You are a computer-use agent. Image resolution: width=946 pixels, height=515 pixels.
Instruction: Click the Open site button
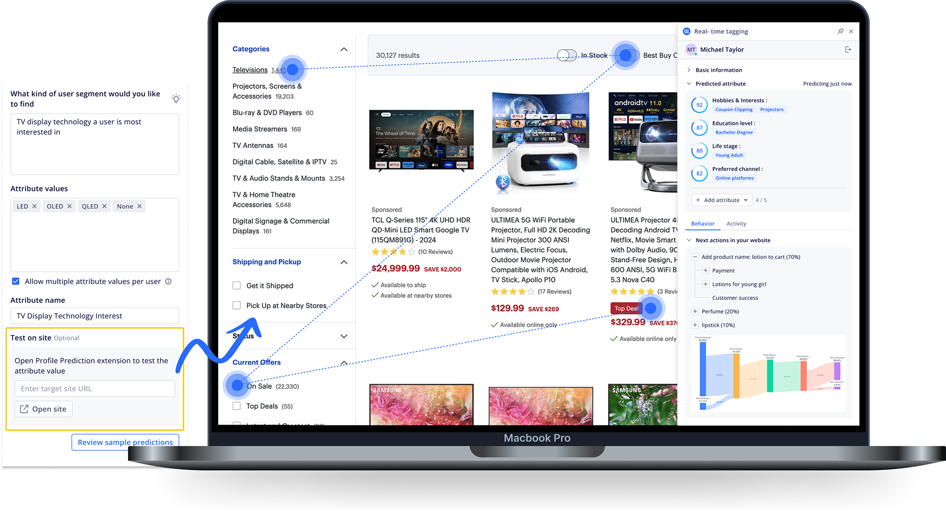coord(43,409)
